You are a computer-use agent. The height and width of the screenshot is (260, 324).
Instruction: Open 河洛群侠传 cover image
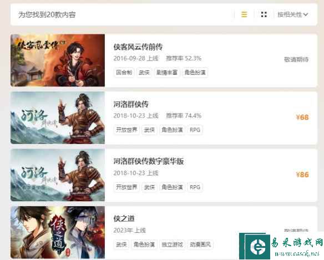coord(58,118)
